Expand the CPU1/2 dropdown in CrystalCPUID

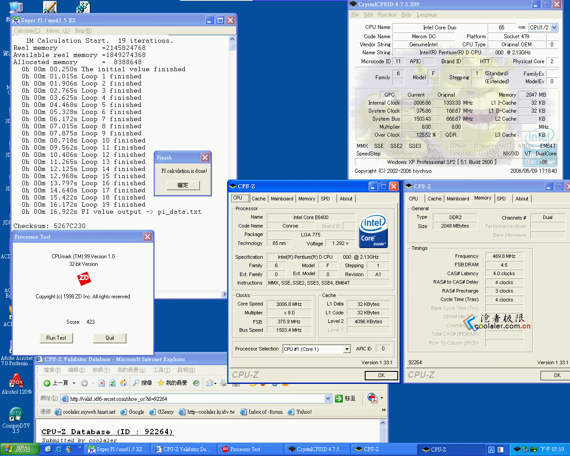(554, 28)
